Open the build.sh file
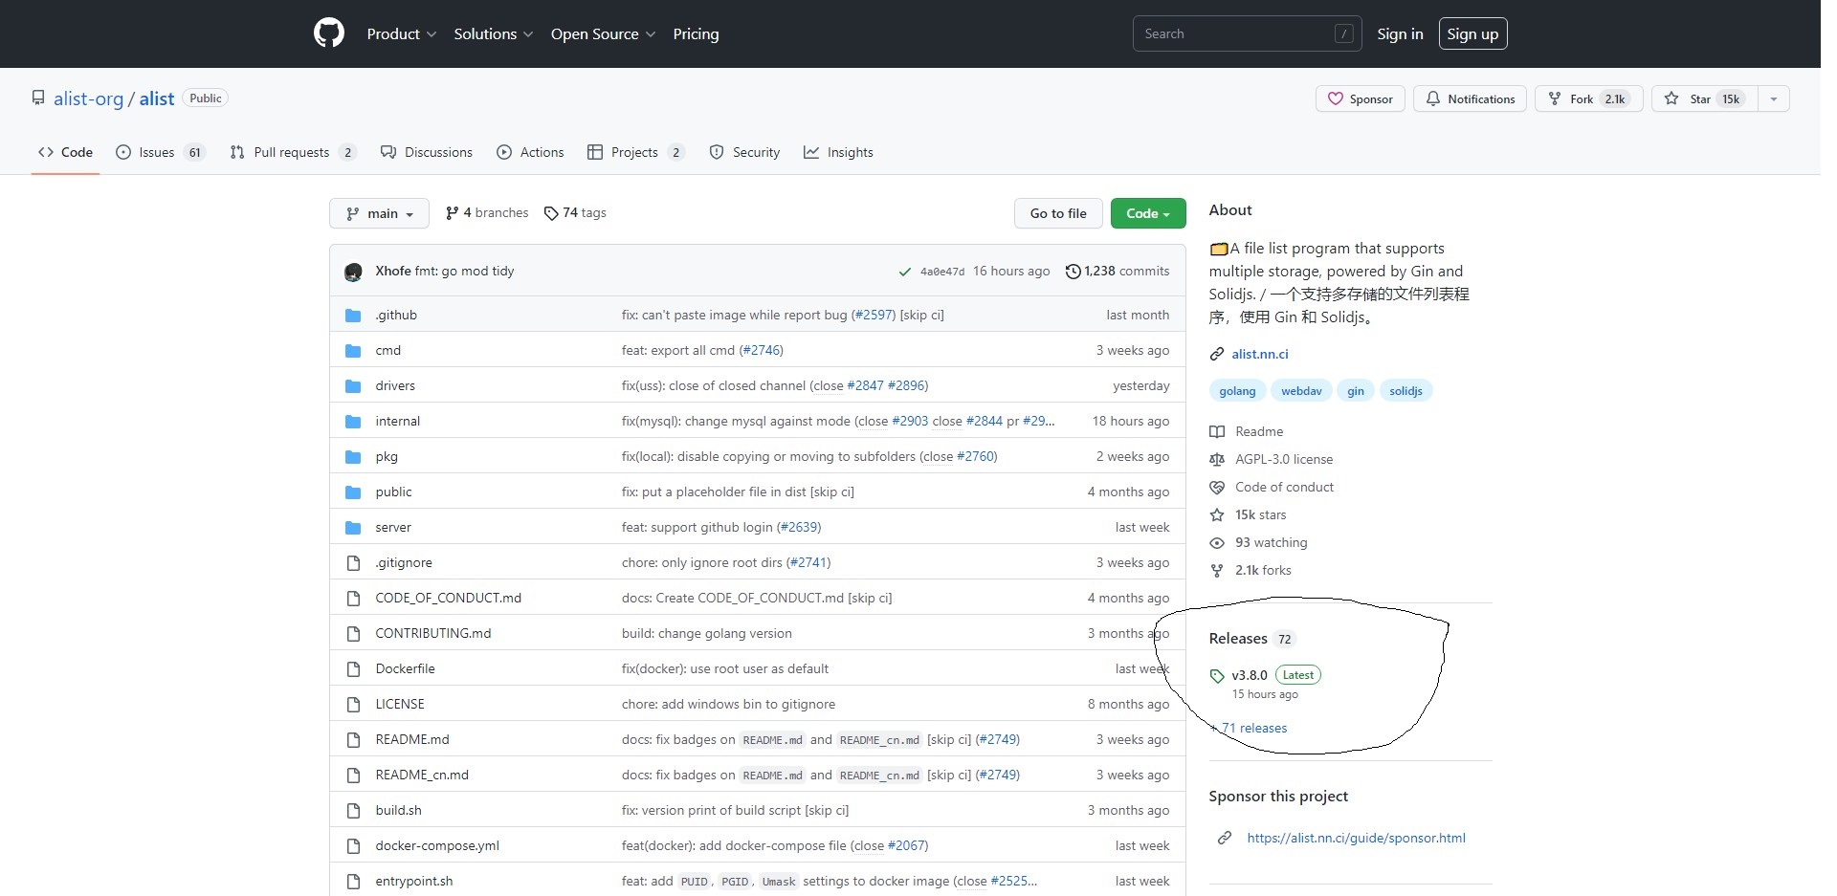Screen dimensions: 1837x896 tap(398, 810)
